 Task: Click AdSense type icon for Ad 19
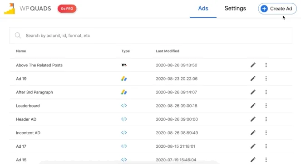[x=124, y=79]
